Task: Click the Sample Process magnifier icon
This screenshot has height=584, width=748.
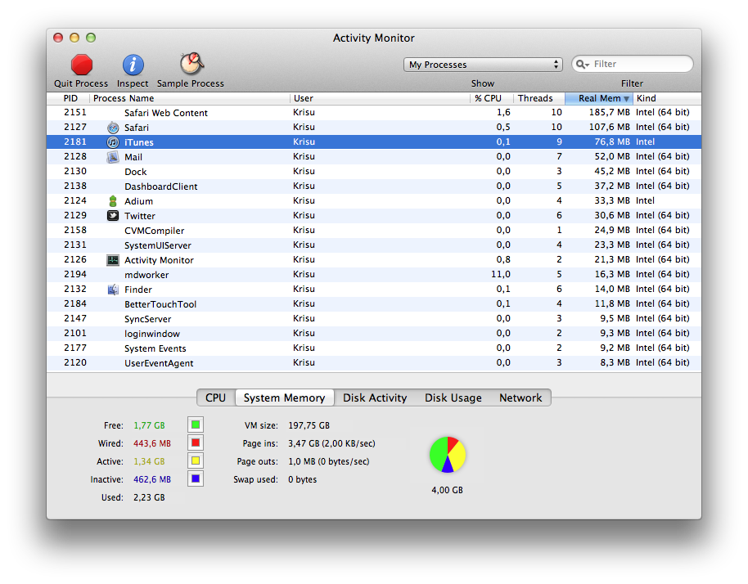Action: click(192, 64)
